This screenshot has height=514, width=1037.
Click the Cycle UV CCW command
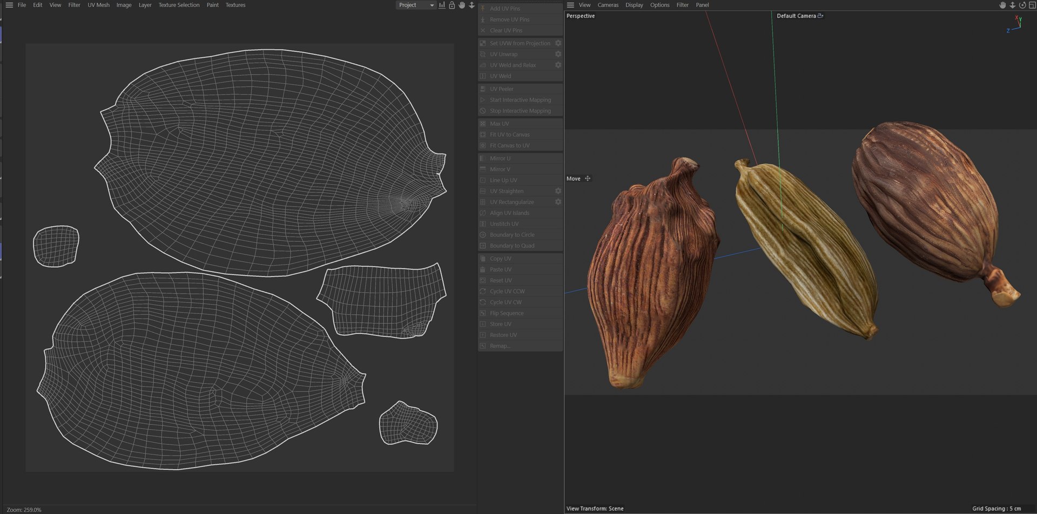click(521, 291)
